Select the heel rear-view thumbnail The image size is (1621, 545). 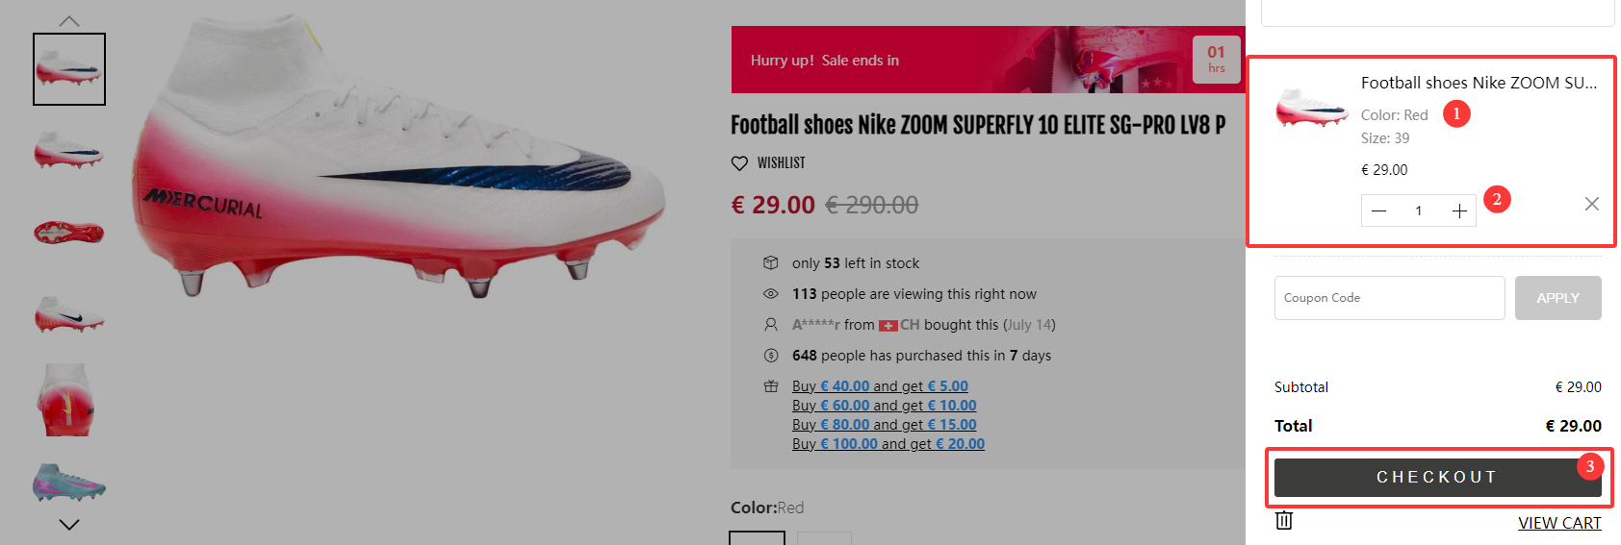(69, 400)
